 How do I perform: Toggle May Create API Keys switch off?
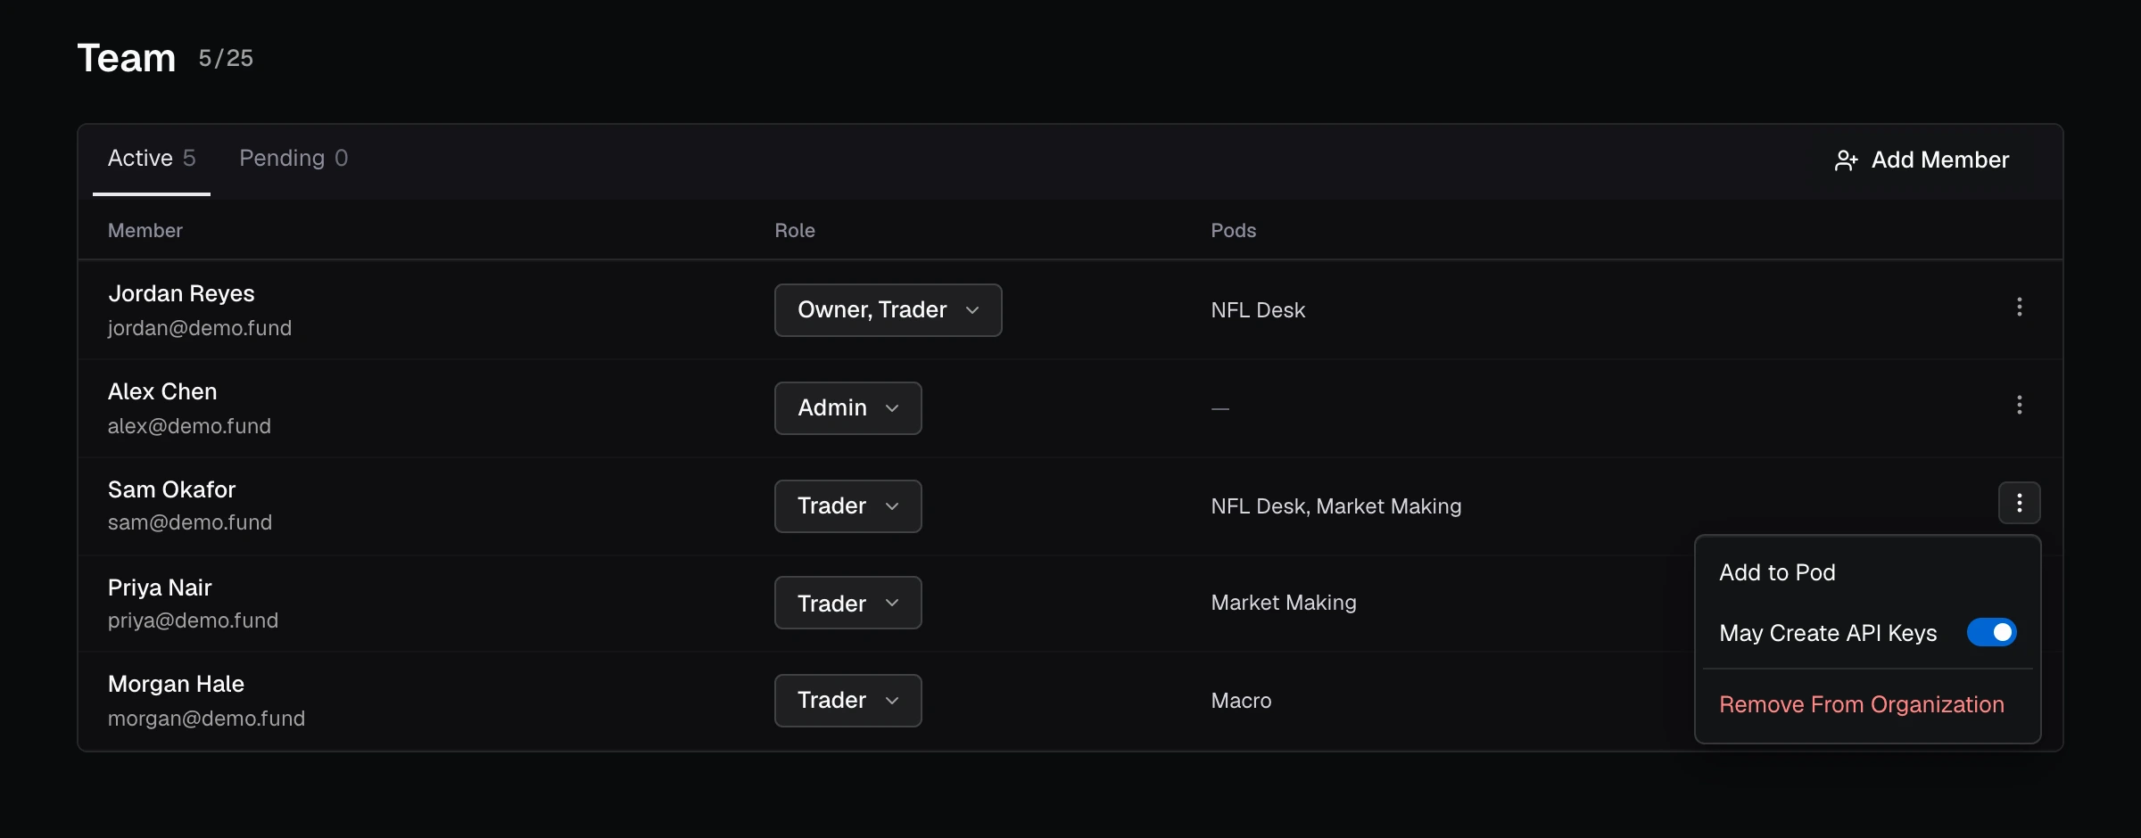click(x=1991, y=632)
